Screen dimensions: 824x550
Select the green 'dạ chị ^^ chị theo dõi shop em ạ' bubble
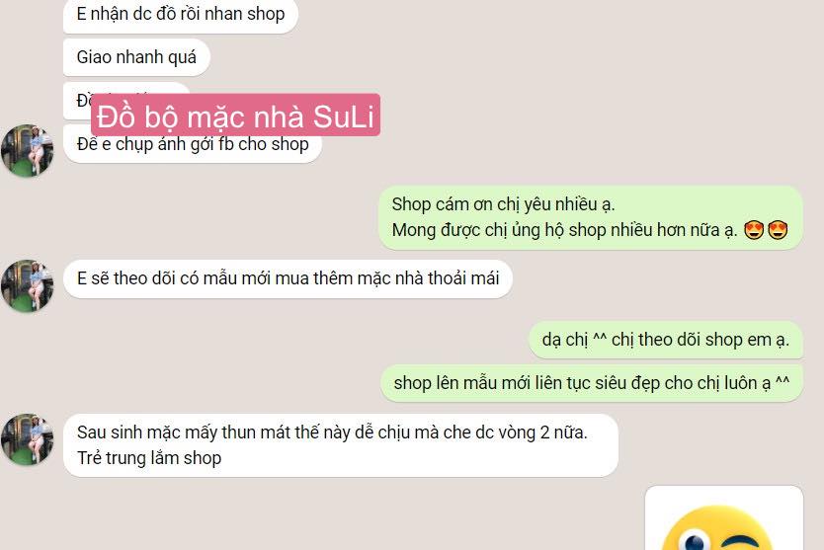click(x=666, y=340)
